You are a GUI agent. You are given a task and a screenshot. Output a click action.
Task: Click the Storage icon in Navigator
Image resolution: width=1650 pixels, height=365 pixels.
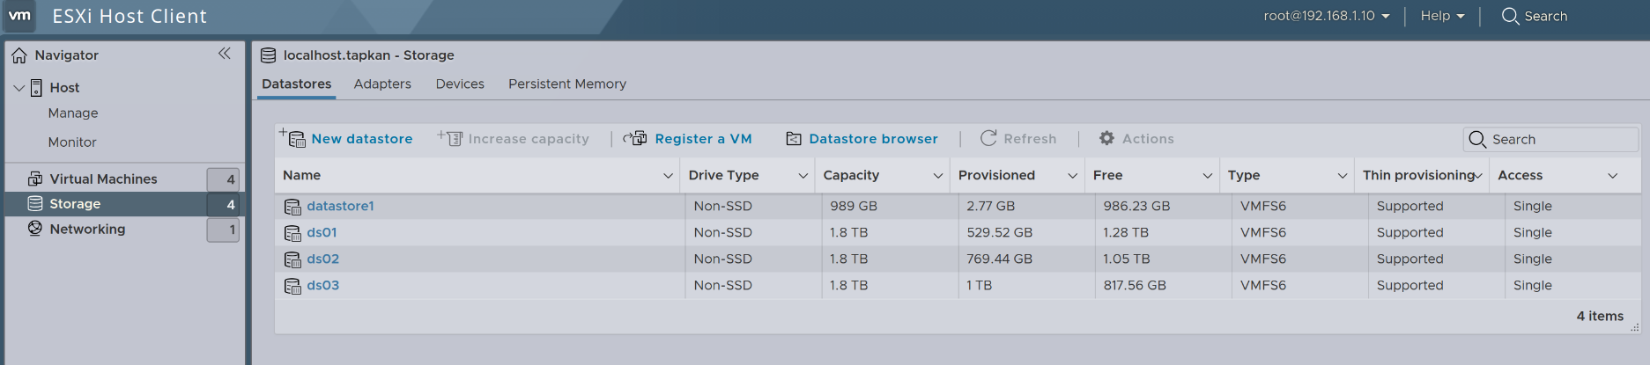[x=35, y=203]
